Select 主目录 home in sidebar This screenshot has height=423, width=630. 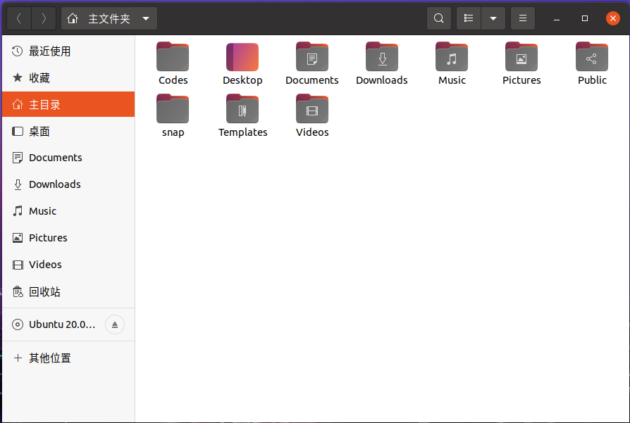(x=68, y=104)
